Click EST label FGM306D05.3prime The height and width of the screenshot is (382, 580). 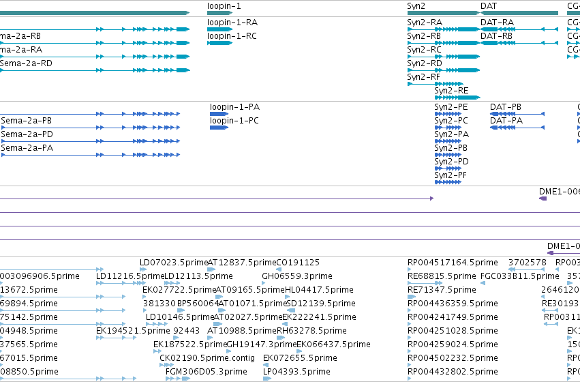coord(207,372)
